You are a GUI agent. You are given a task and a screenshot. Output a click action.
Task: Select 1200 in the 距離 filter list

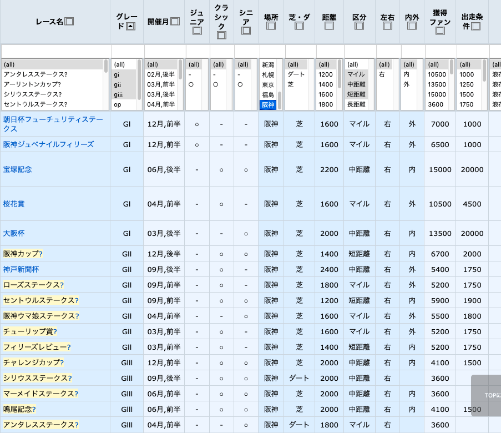tap(326, 74)
